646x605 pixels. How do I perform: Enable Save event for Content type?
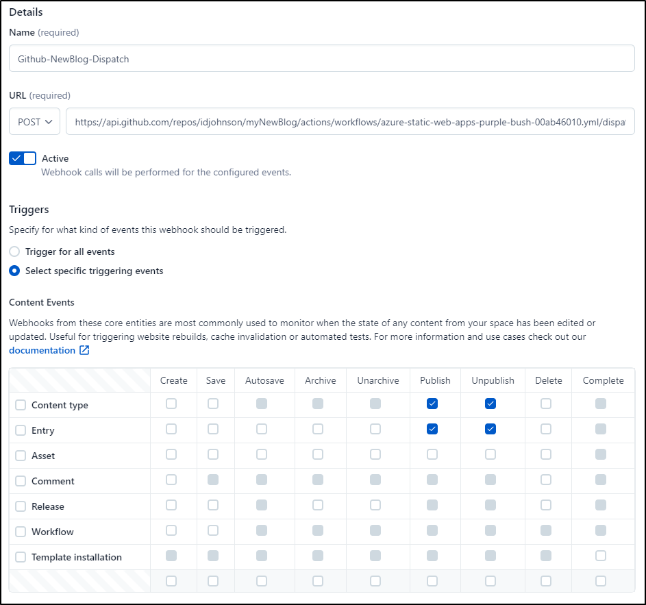[213, 404]
